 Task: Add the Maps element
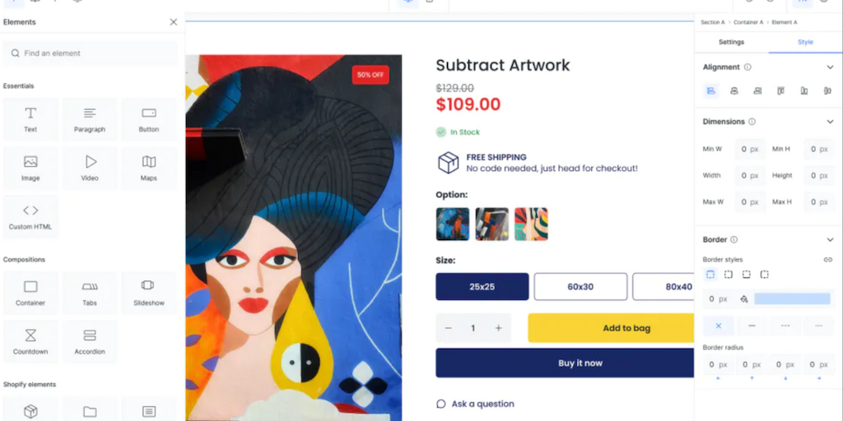(x=149, y=168)
